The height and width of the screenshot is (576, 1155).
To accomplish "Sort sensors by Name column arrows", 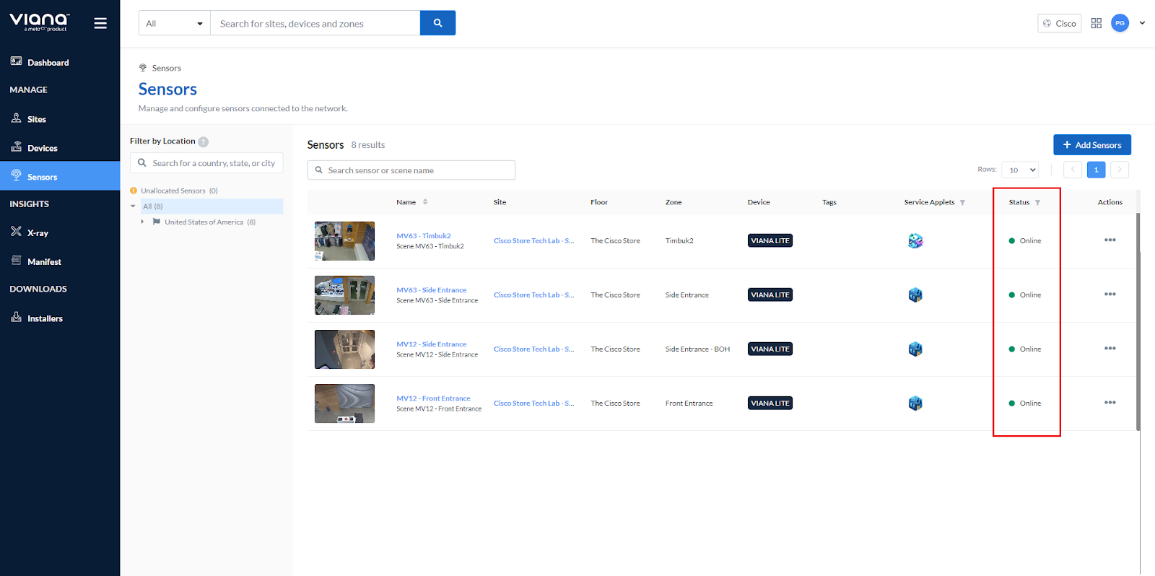I will 425,202.
